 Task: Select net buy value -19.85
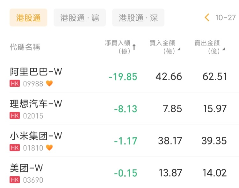[x=123, y=77]
